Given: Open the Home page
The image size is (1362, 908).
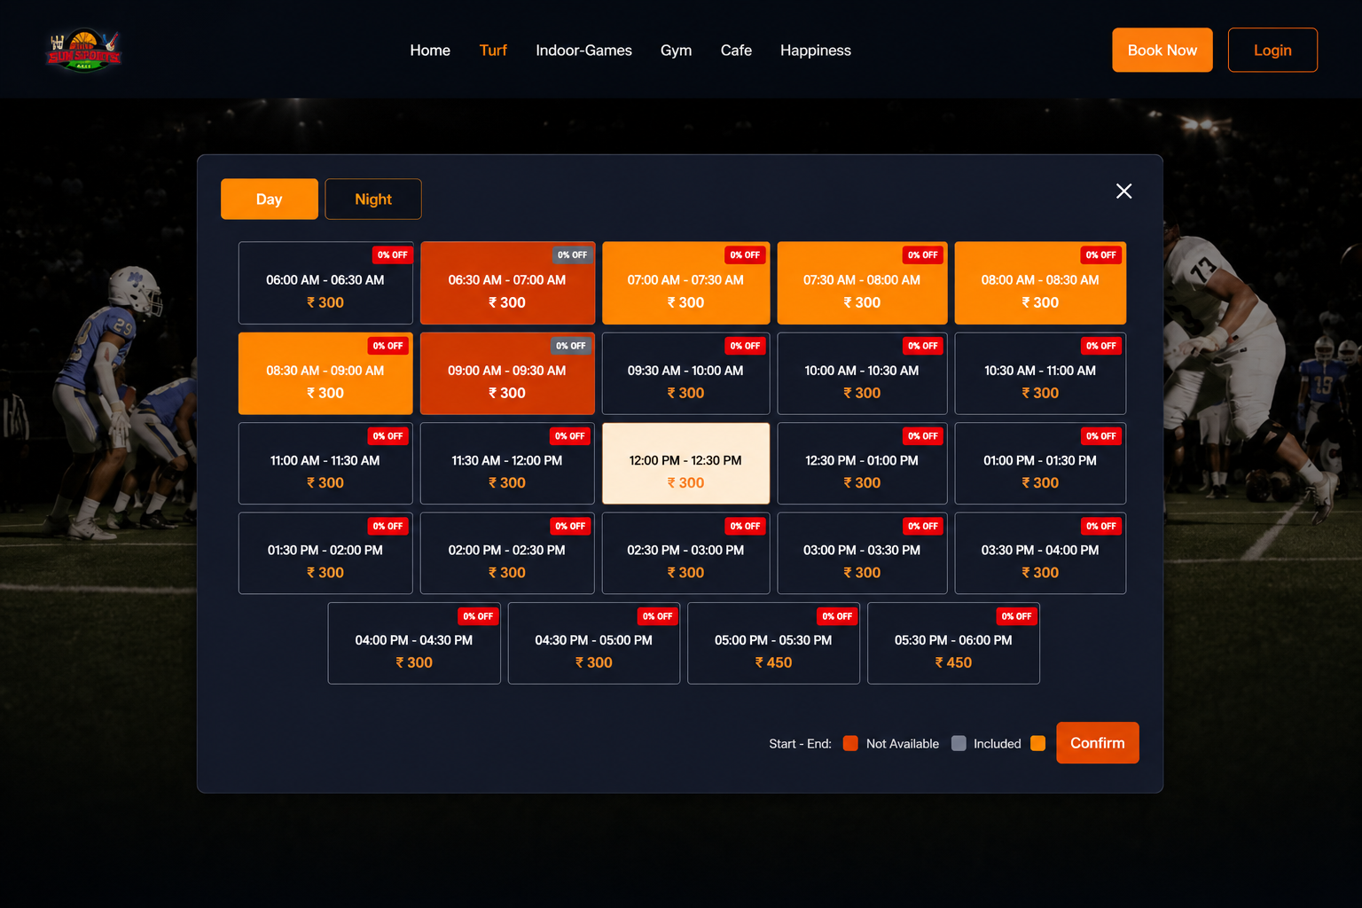Looking at the screenshot, I should (430, 51).
